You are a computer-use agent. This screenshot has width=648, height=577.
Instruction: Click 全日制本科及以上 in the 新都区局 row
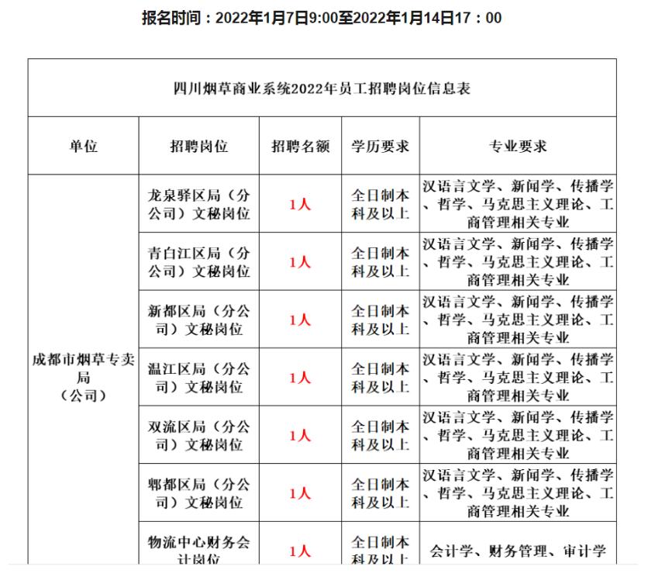[379, 318]
